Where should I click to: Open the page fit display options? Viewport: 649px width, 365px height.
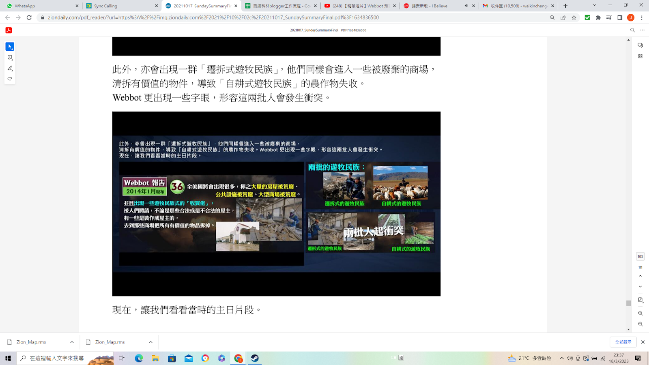pyautogui.click(x=640, y=300)
